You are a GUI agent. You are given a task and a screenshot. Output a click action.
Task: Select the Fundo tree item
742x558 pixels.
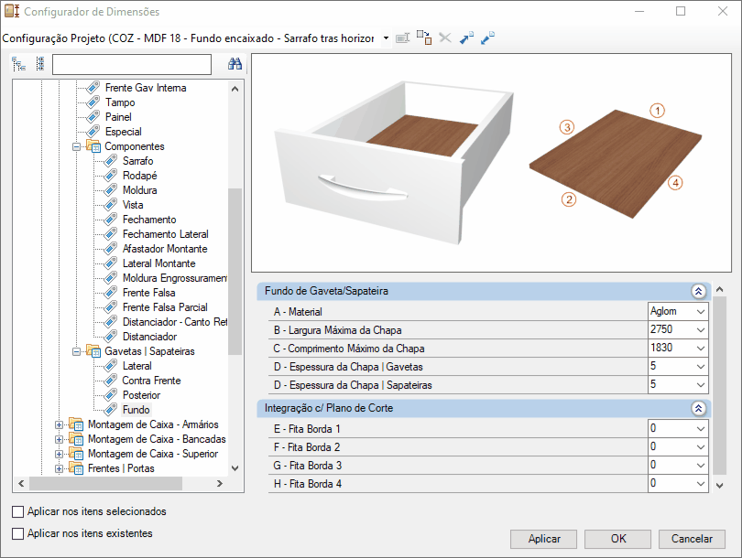click(x=136, y=410)
